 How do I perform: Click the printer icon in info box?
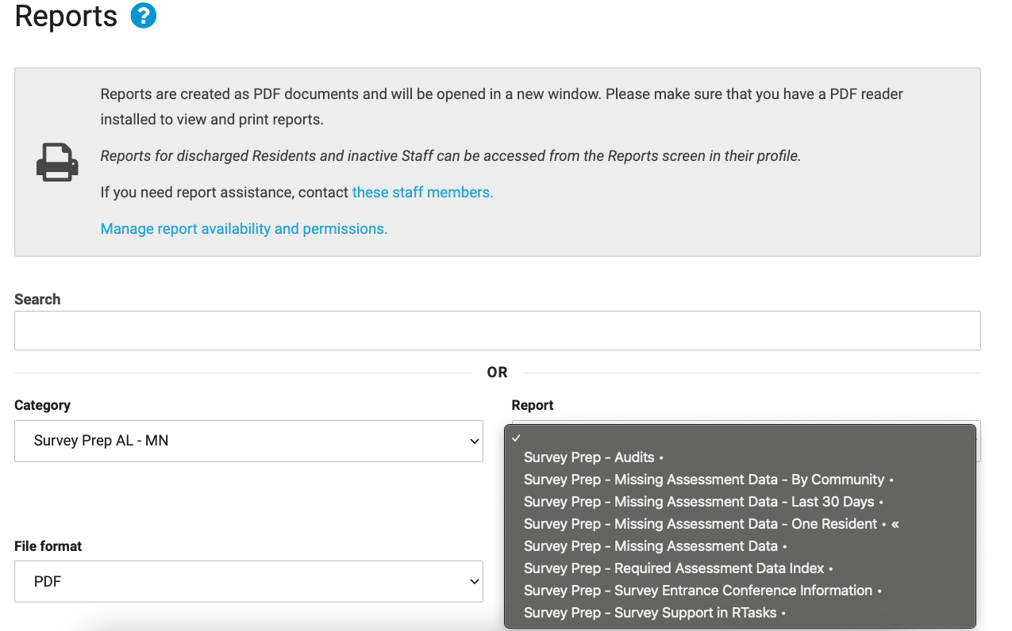pyautogui.click(x=57, y=163)
